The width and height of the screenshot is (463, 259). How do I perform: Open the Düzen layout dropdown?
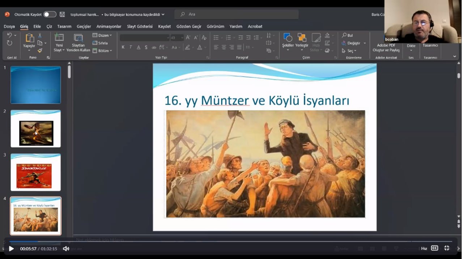(x=102, y=35)
